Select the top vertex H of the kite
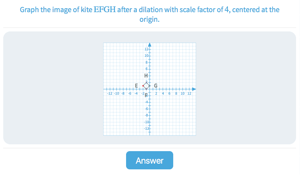300x179 pixels. coord(146,83)
